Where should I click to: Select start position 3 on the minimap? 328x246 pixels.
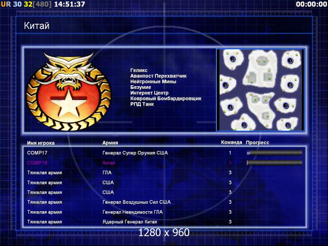click(225, 85)
